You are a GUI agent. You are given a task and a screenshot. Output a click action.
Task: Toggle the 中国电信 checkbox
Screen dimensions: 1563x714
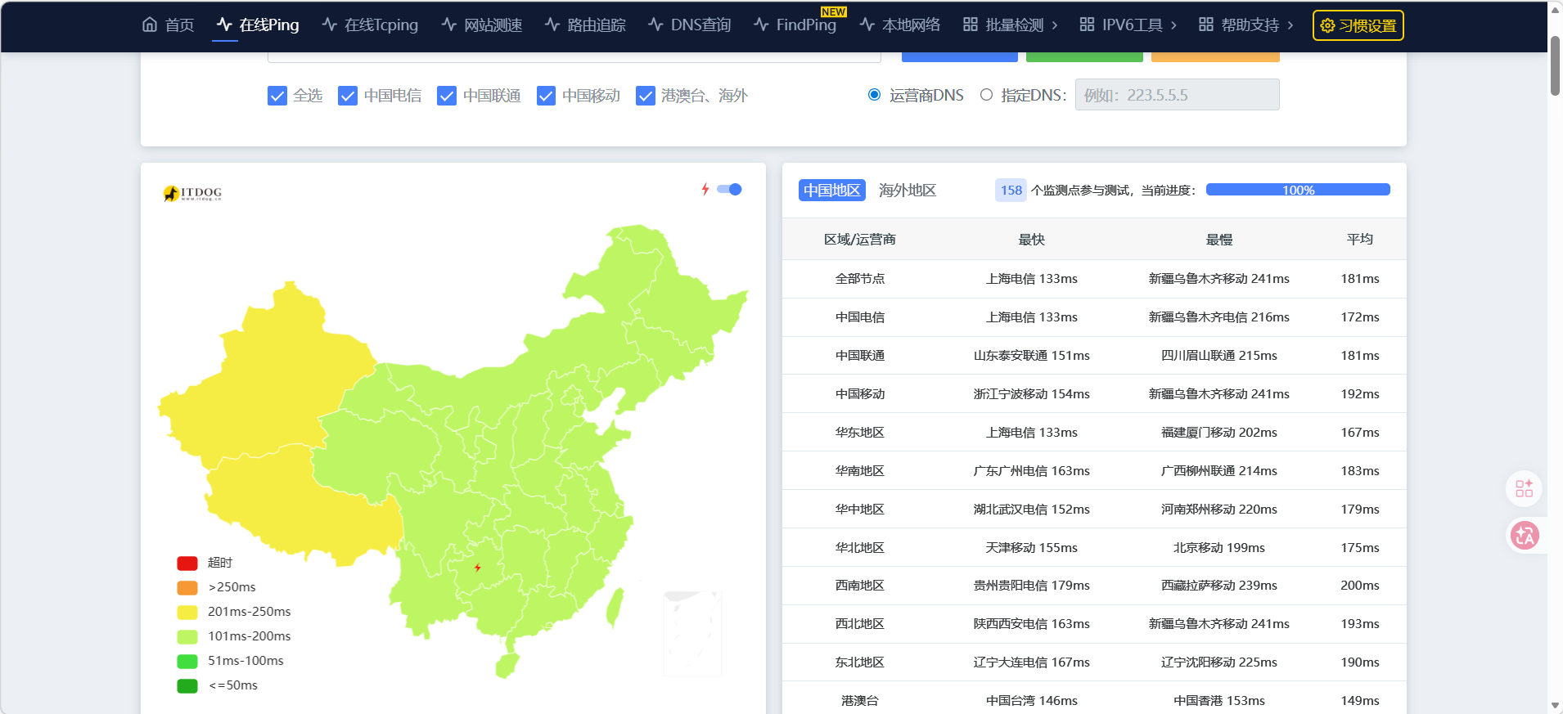348,96
